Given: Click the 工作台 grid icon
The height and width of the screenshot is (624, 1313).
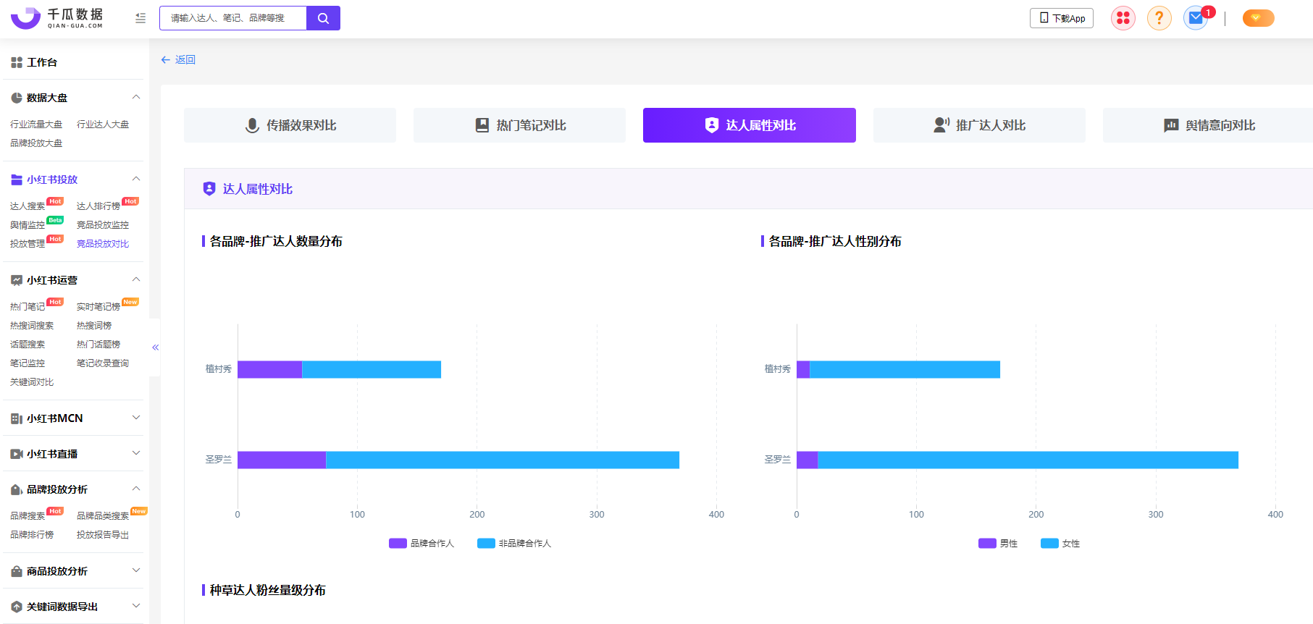Looking at the screenshot, I should coord(17,62).
